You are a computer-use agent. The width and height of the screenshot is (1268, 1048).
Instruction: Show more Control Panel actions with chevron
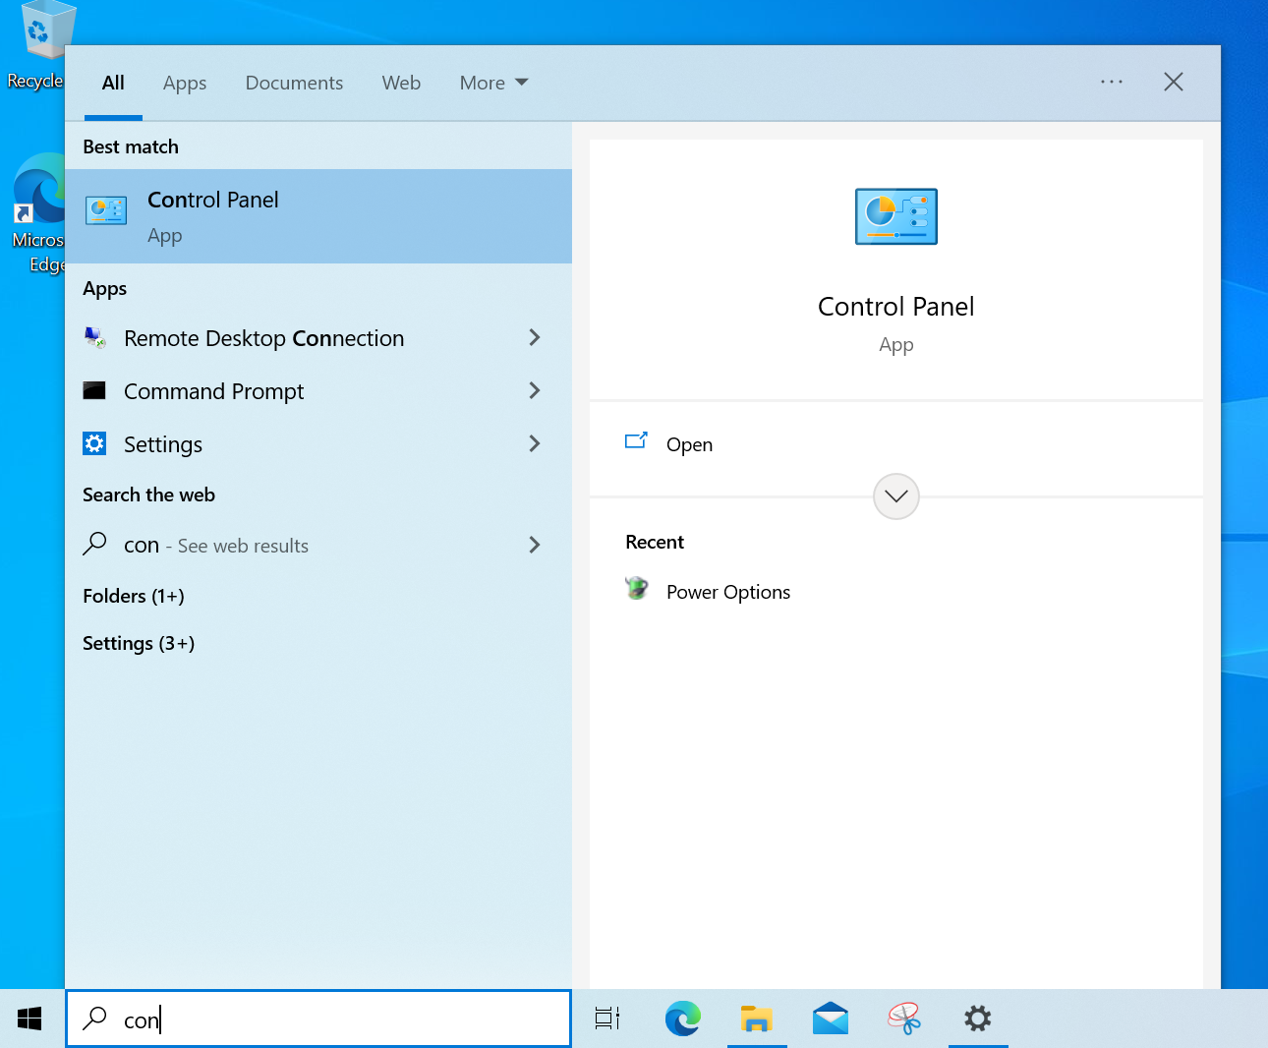coord(895,496)
